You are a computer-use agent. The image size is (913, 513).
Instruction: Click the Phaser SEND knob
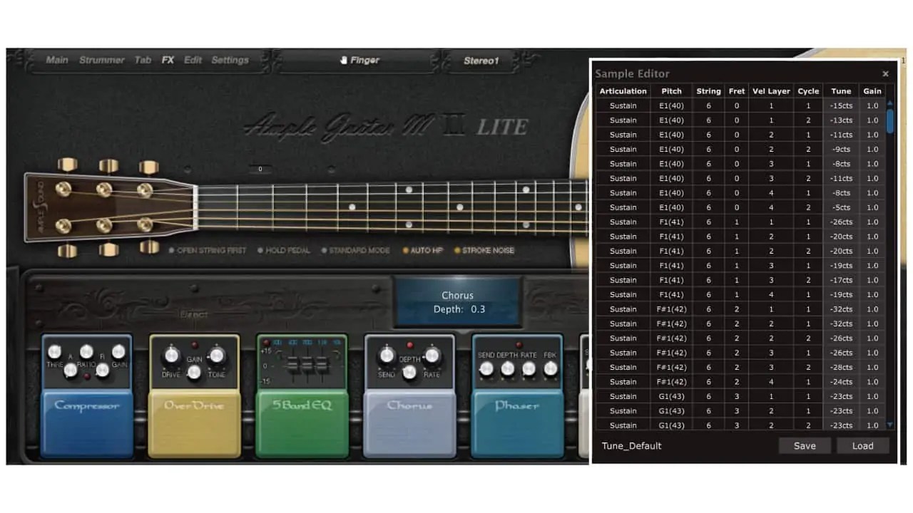pos(486,368)
